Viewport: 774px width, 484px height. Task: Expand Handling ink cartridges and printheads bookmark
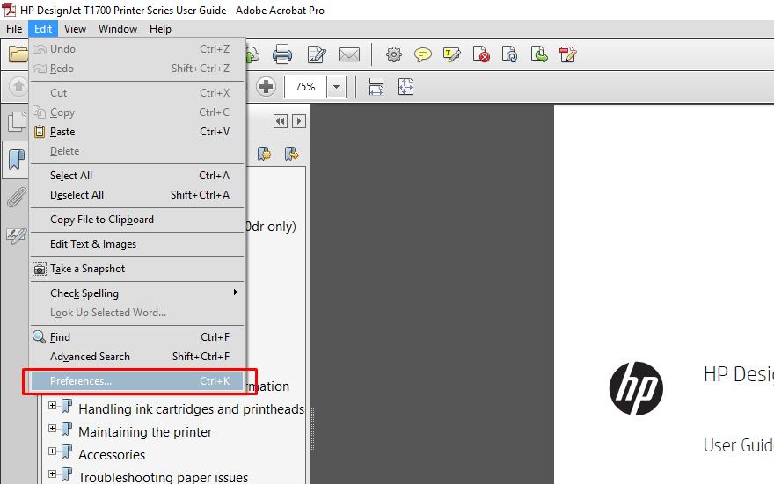pos(52,406)
